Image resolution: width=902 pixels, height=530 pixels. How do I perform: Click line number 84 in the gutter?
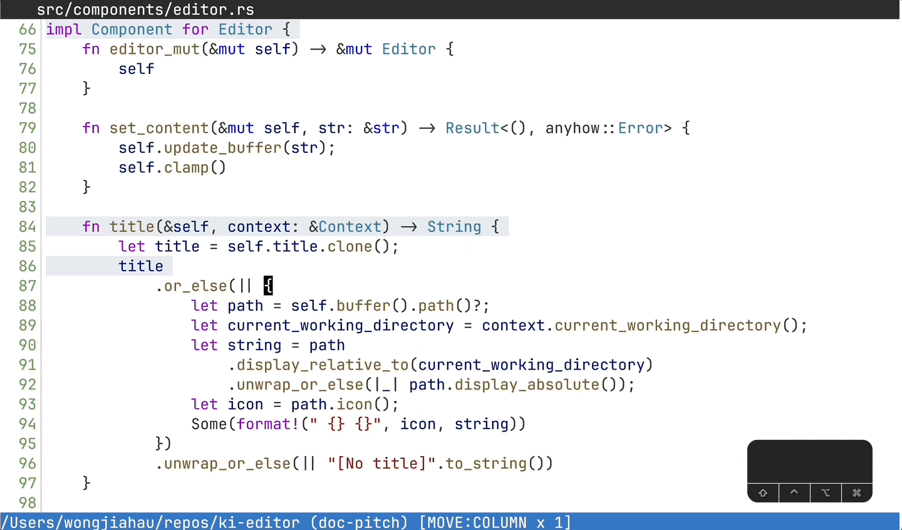(x=28, y=227)
